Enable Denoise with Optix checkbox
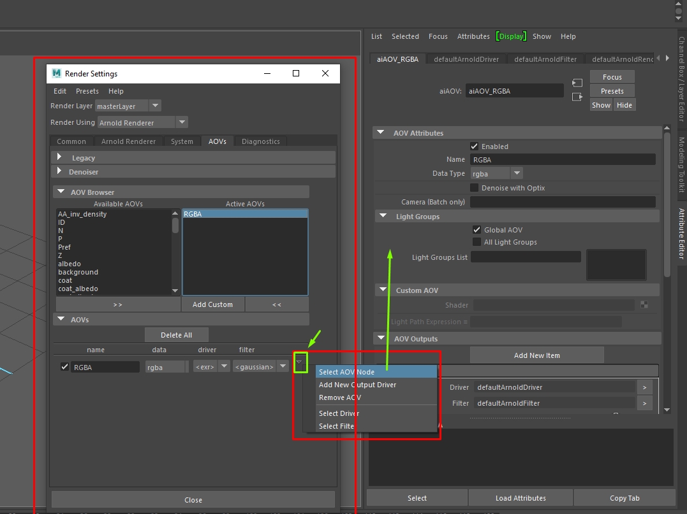687x514 pixels. [x=474, y=188]
